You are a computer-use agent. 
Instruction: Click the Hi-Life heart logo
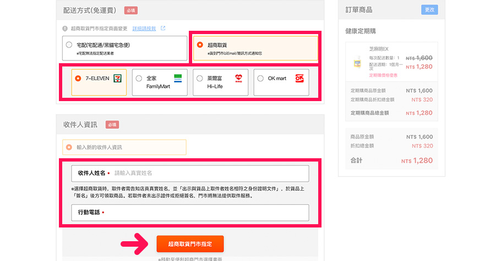point(238,78)
